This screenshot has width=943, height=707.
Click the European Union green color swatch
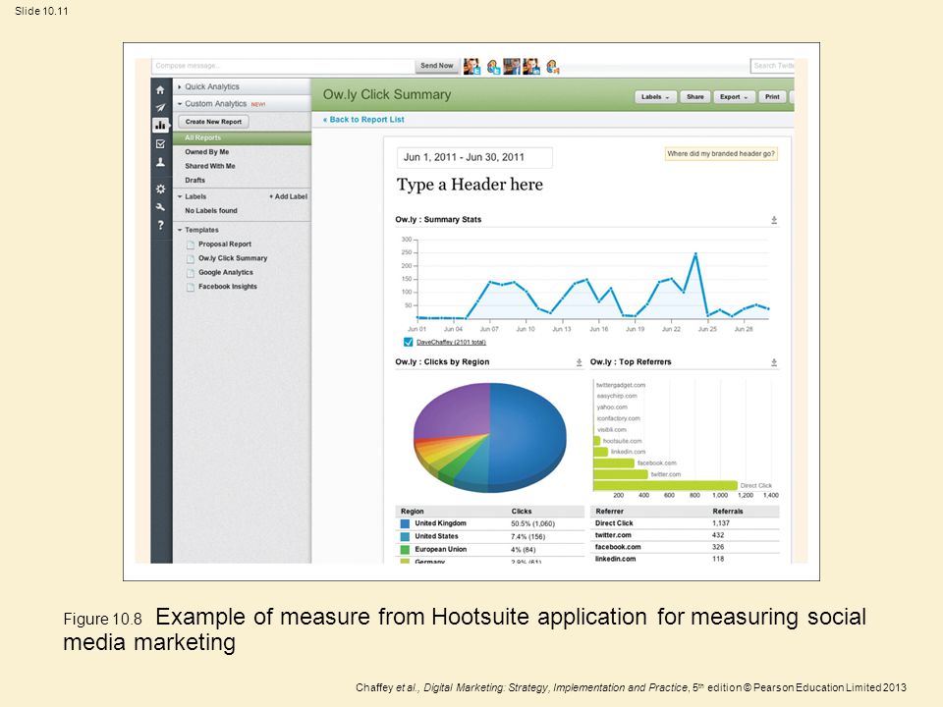click(x=405, y=550)
